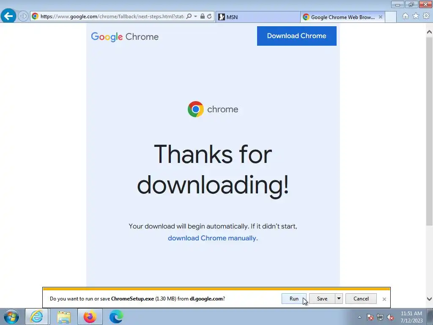This screenshot has height=325, width=433.
Task: Click the chrome logo in page center
Action: (x=213, y=109)
